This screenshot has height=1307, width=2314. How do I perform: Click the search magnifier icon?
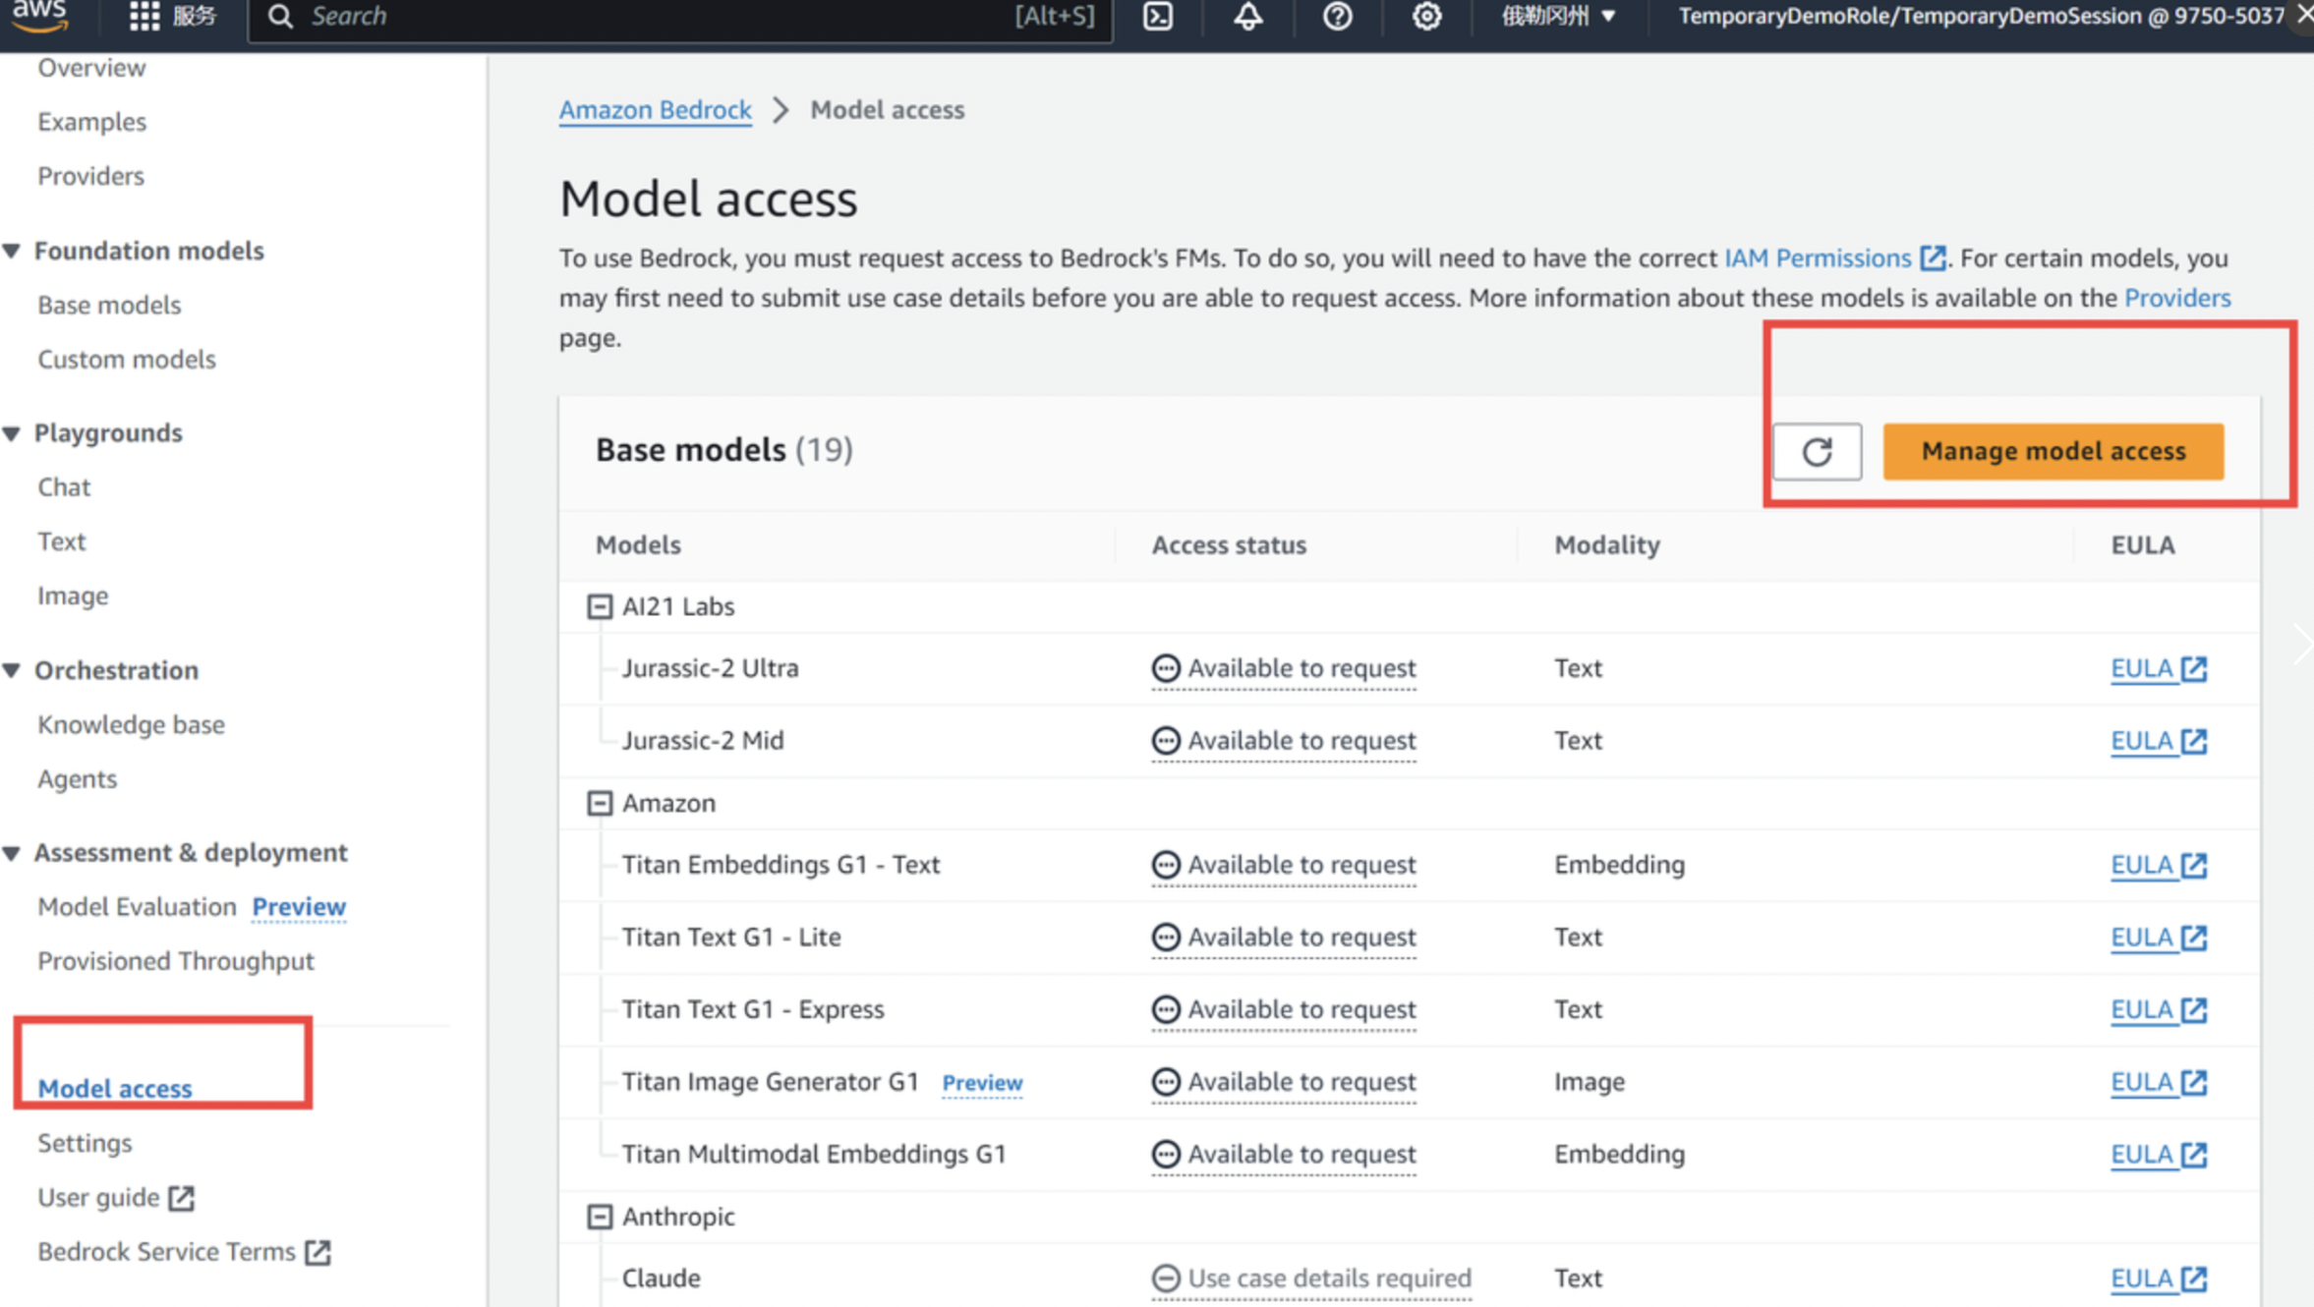point(280,17)
